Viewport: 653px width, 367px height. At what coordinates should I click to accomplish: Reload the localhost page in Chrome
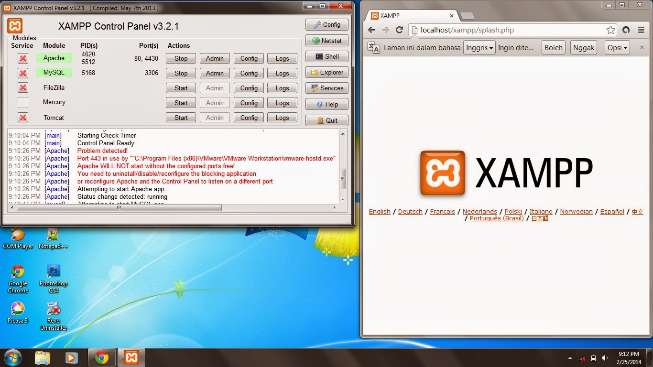[x=399, y=30]
